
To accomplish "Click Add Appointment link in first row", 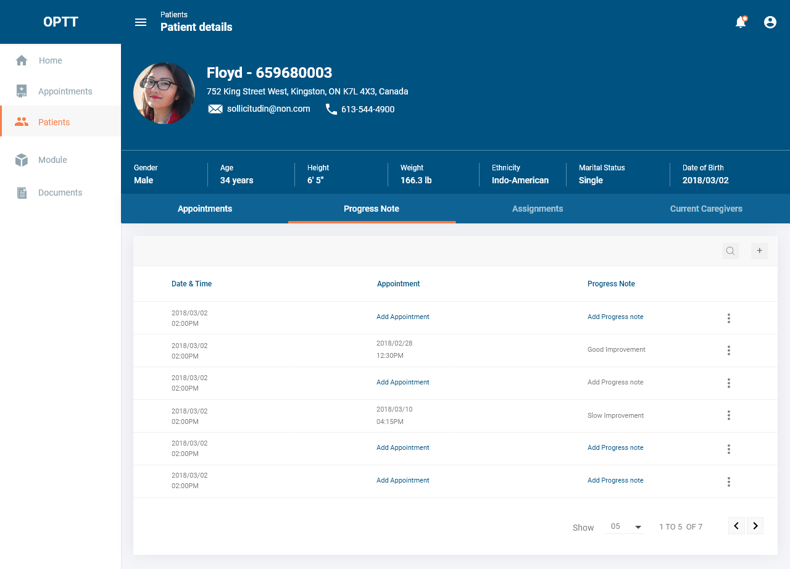I will pos(403,317).
